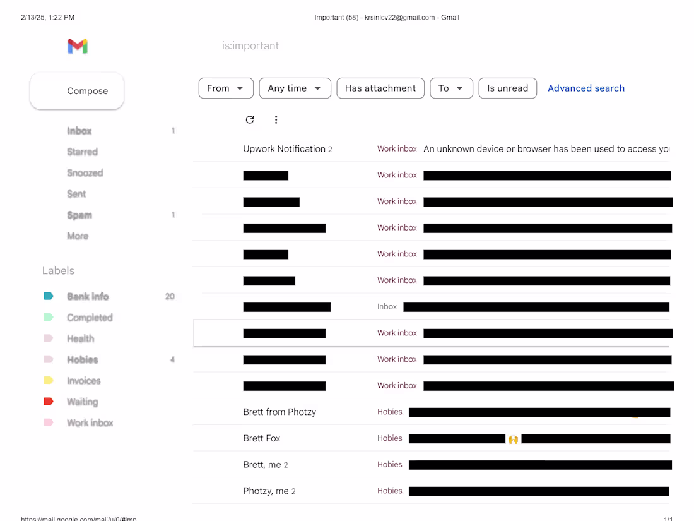Click the pink Hobies label icon

48,359
